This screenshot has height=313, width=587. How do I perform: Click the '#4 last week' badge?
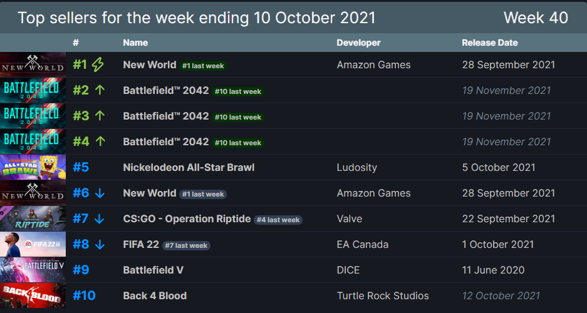coord(278,220)
